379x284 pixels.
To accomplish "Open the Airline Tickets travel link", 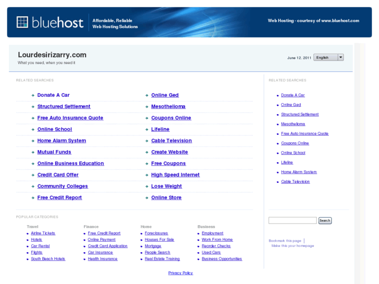I will (43, 233).
